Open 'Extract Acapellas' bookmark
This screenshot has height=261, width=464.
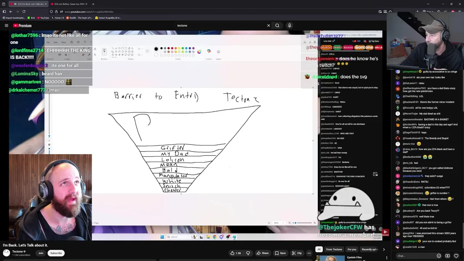pos(108,18)
